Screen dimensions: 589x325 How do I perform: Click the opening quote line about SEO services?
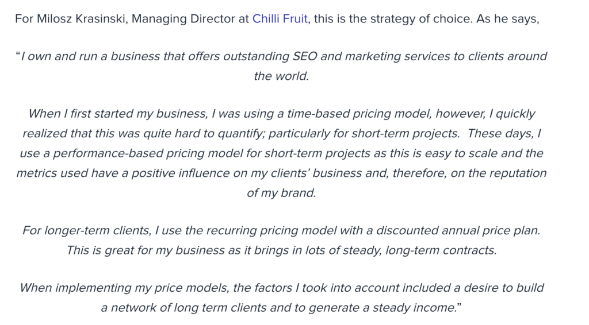coord(281,56)
